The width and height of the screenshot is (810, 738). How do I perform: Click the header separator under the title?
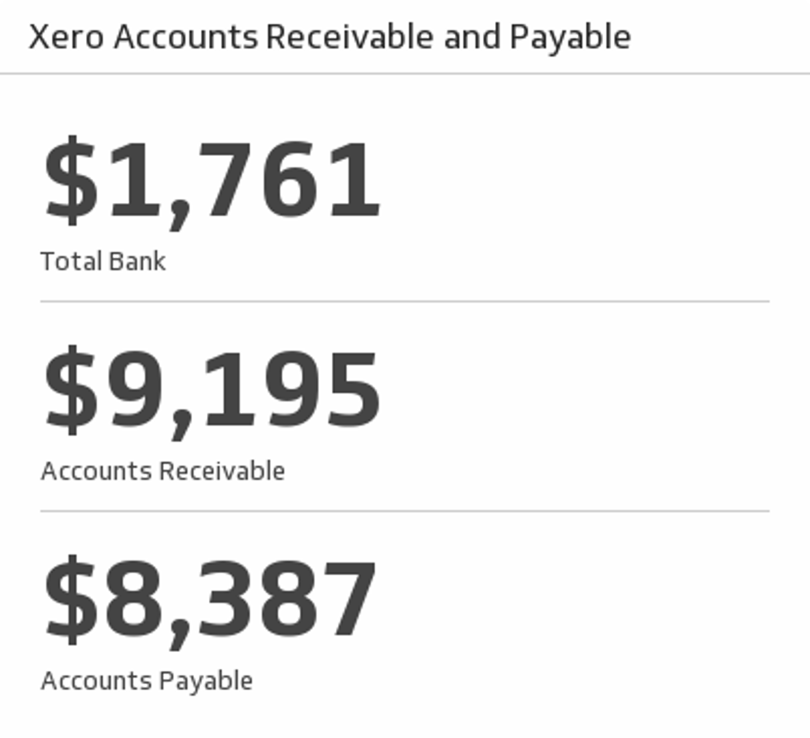pos(404,73)
